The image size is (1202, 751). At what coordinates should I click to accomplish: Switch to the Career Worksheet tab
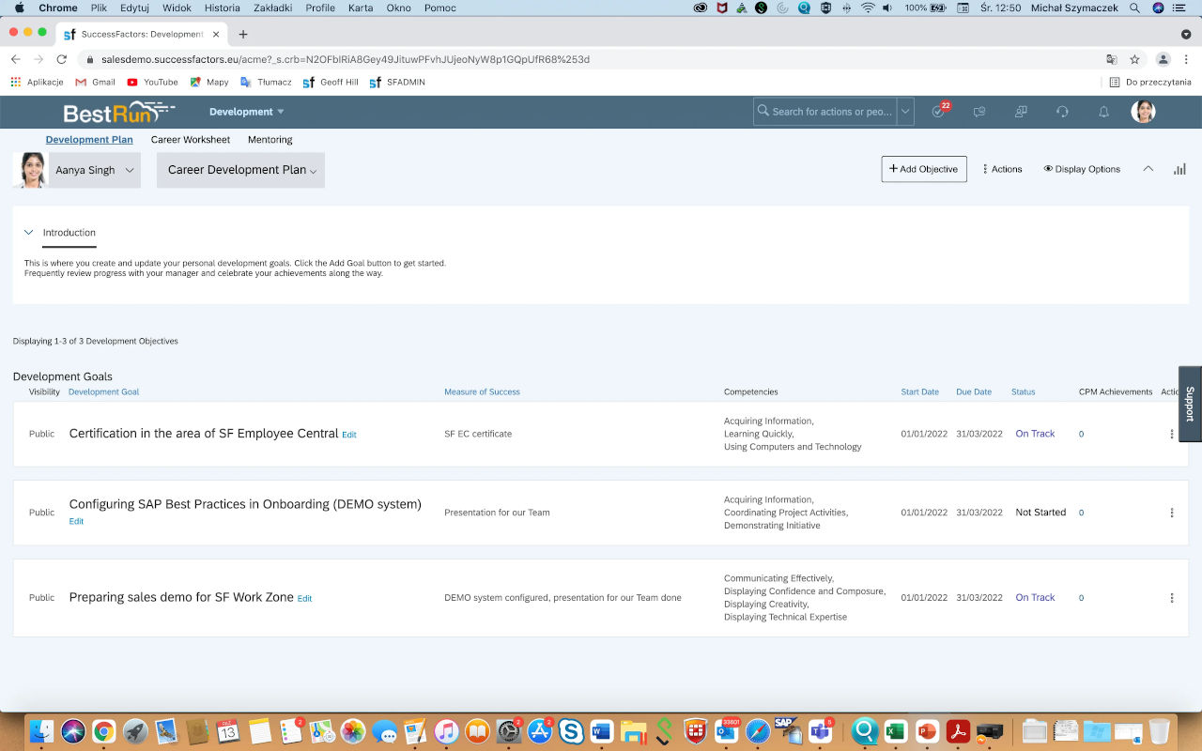tap(191, 140)
